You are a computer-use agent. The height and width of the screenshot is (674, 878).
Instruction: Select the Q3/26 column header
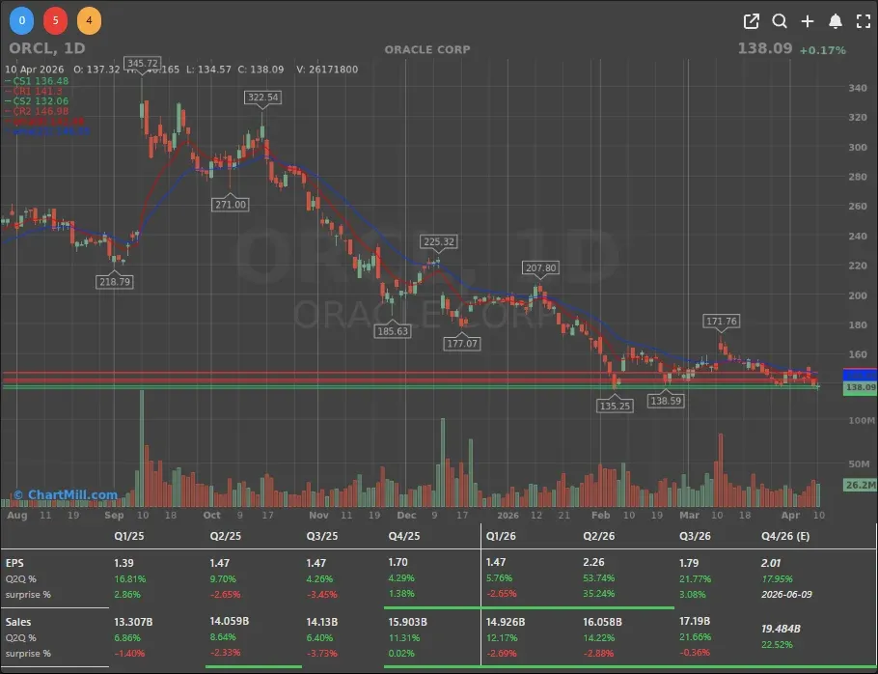coord(695,536)
